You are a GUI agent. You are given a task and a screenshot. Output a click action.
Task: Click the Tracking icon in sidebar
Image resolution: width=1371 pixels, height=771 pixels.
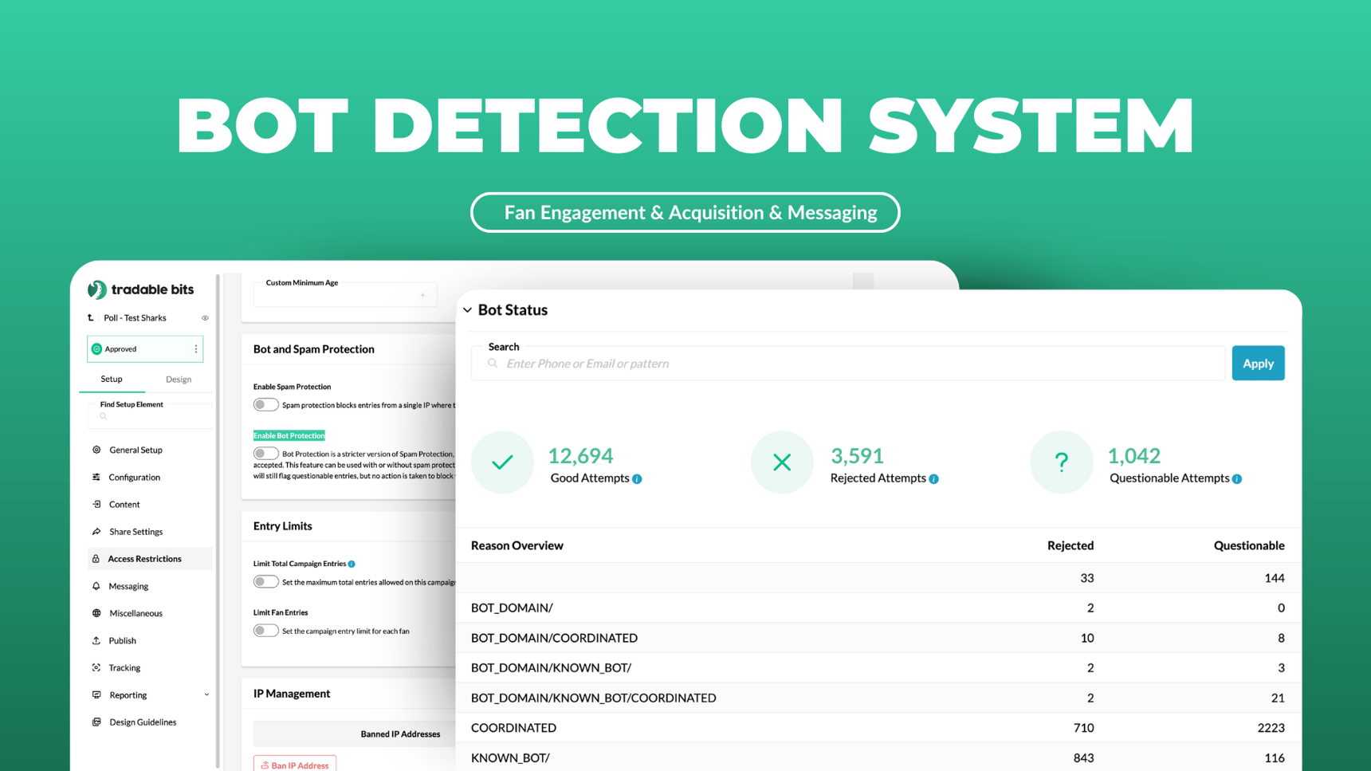point(96,668)
